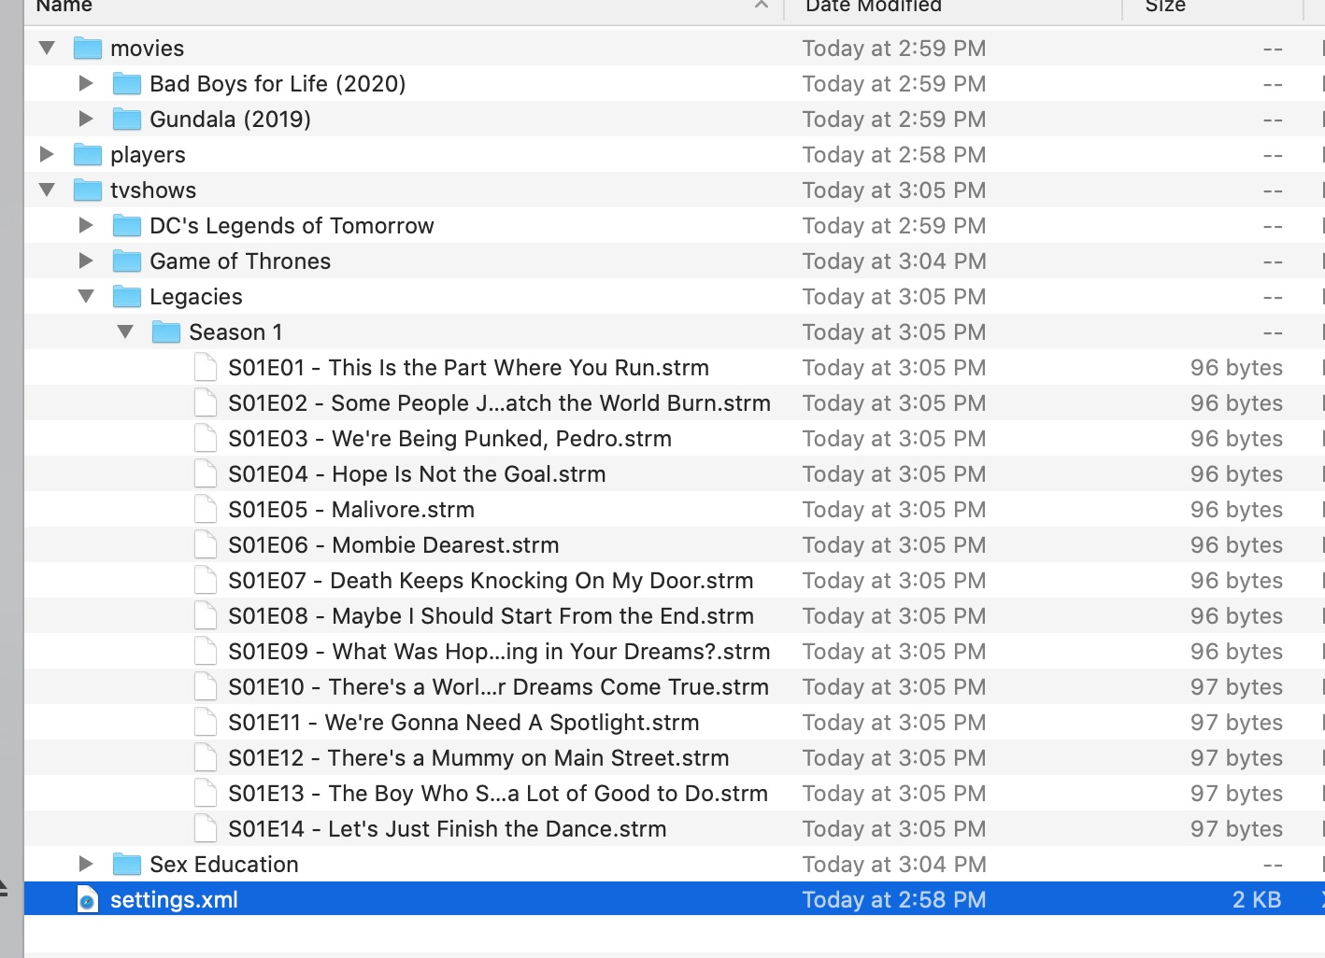Click the S01E02 file document icon
1325x958 pixels.
206,402
